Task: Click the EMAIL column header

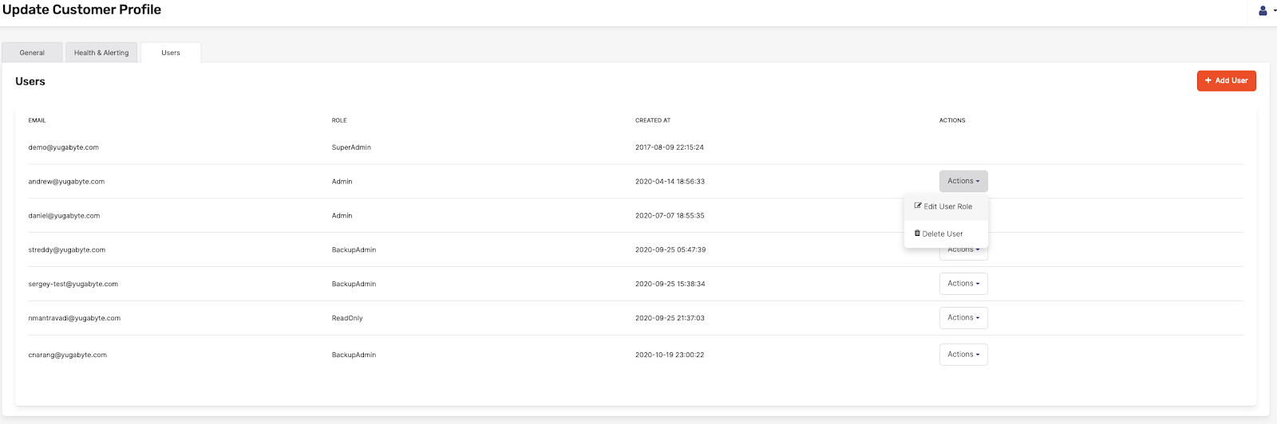Action: tap(38, 120)
